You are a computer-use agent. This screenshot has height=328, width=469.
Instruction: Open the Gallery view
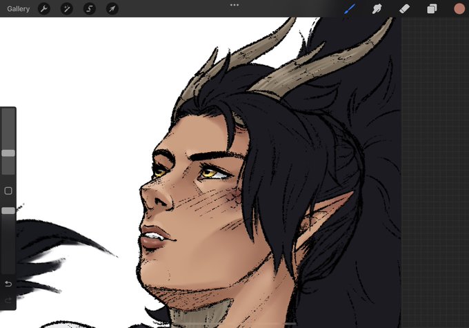click(x=18, y=9)
